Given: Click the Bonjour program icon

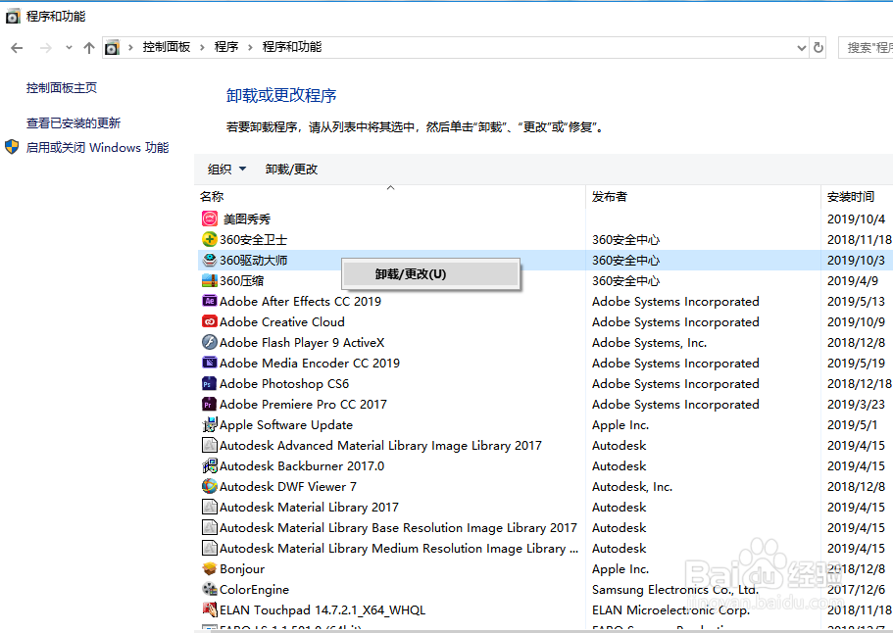Looking at the screenshot, I should tap(210, 568).
